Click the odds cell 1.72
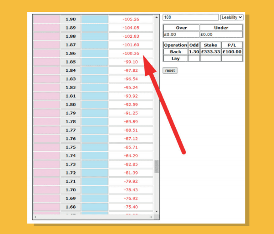 [x=71, y=173]
